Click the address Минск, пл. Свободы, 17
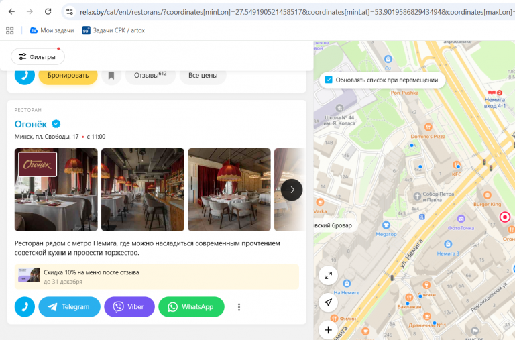This screenshot has height=340, width=515. 47,137
